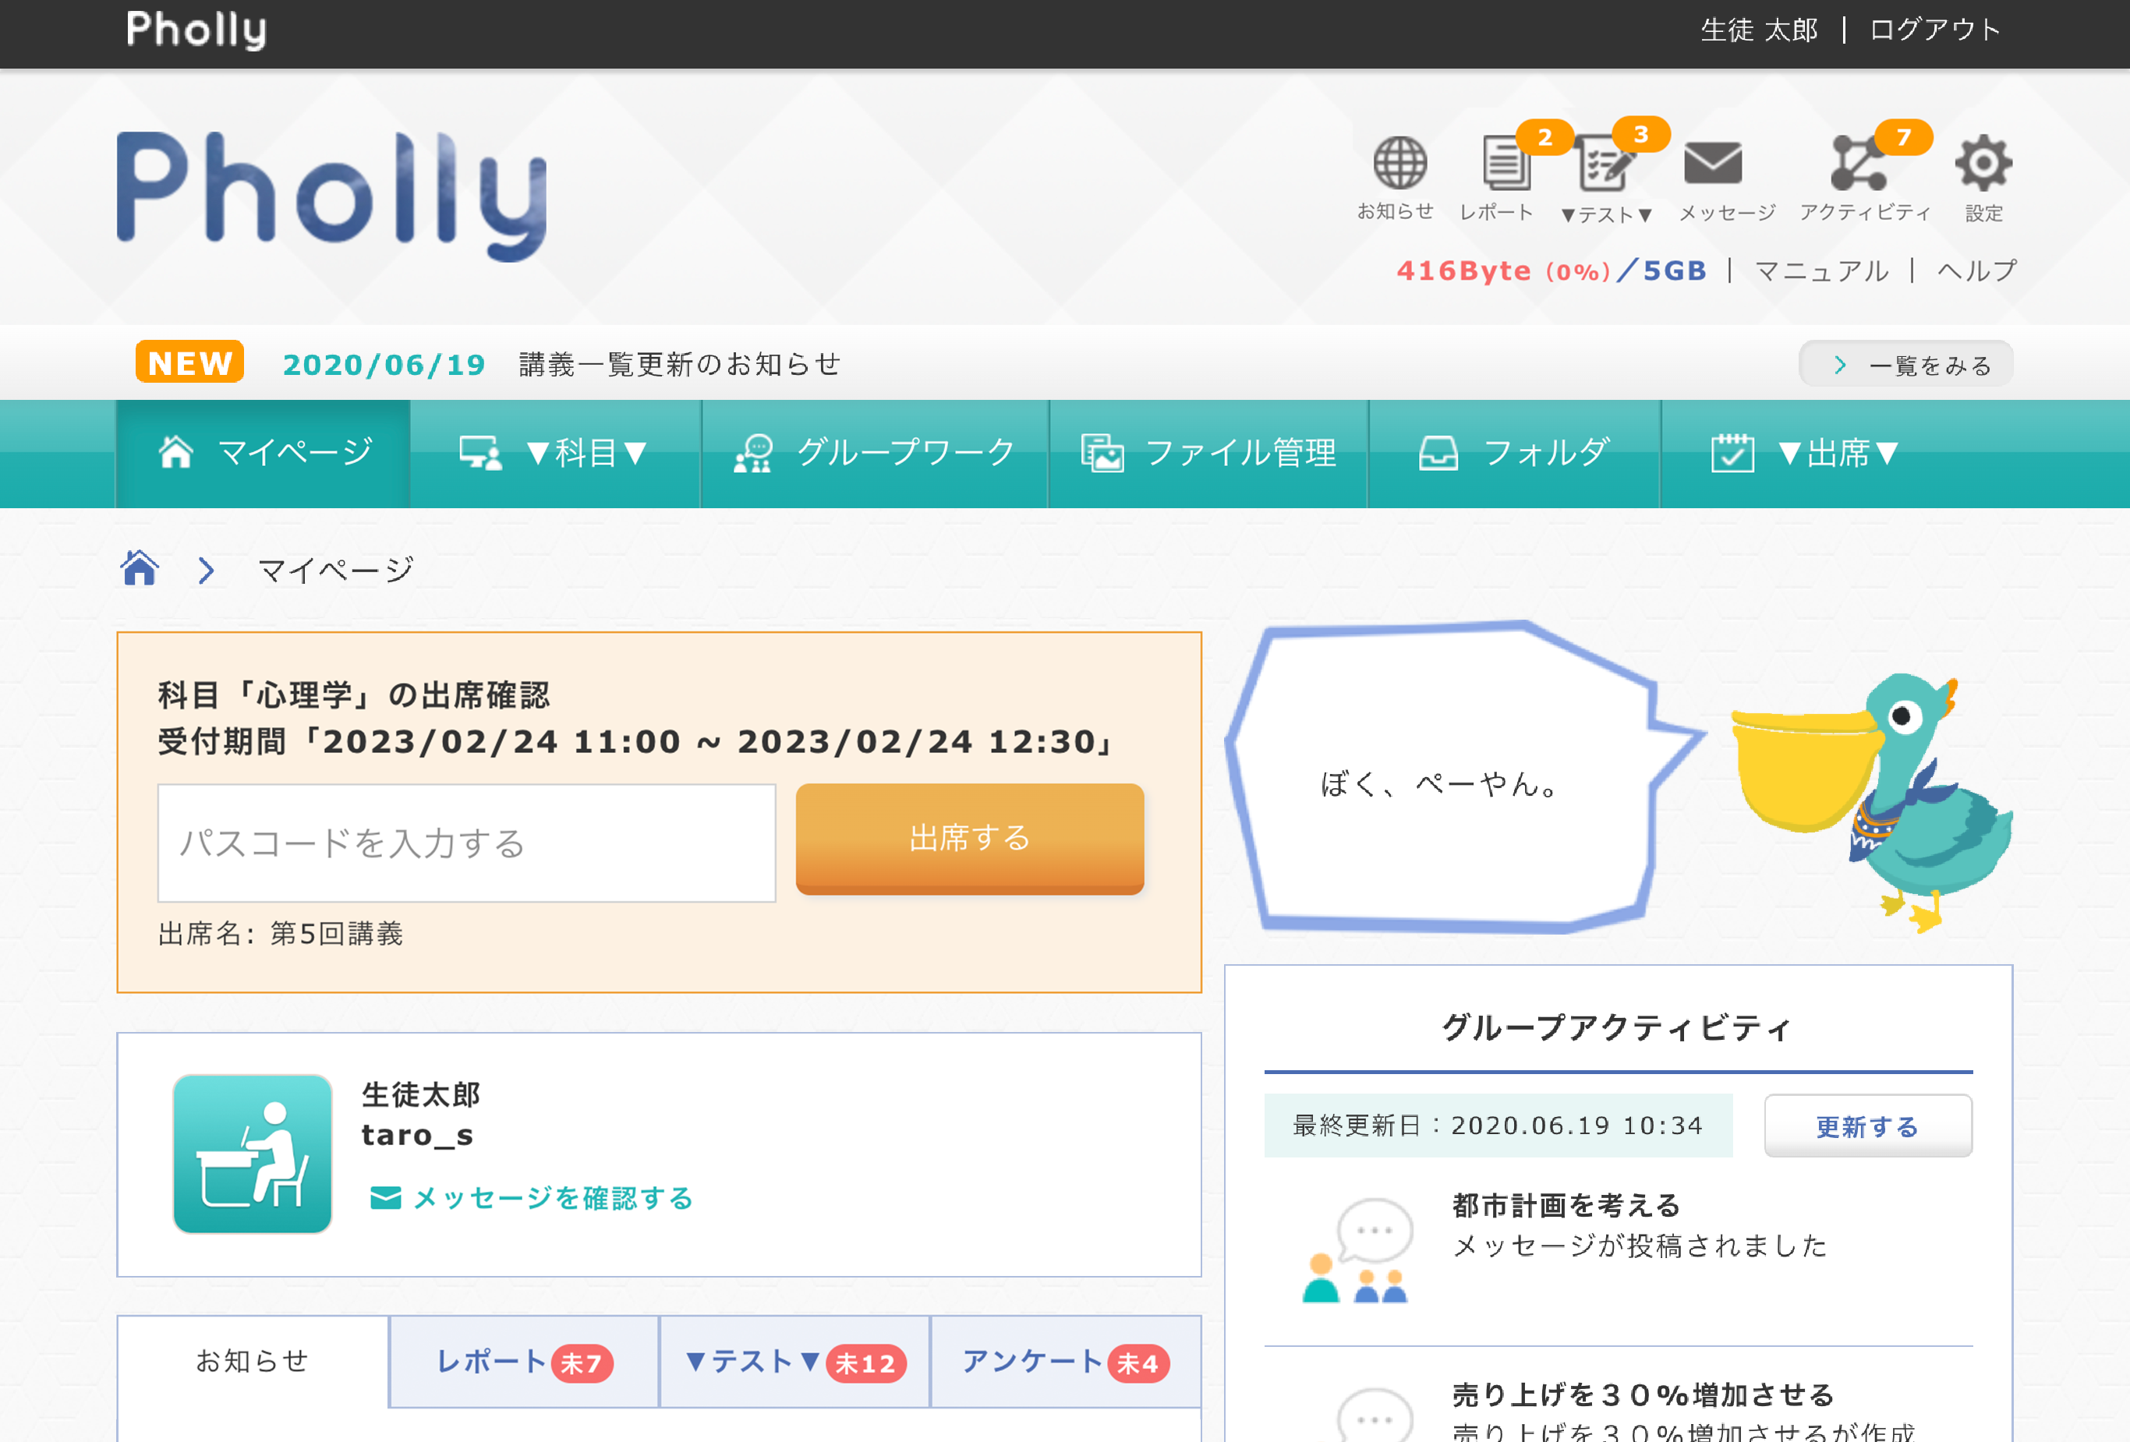2130x1442 pixels.
Task: Click the メッセージを確認する link
Action: tap(532, 1197)
